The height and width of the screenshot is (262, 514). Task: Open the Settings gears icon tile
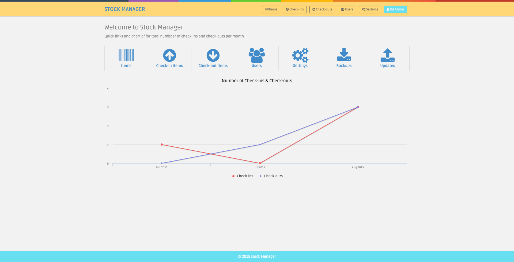[300, 58]
